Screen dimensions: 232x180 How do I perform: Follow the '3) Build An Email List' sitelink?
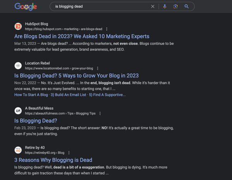[x=68, y=95]
